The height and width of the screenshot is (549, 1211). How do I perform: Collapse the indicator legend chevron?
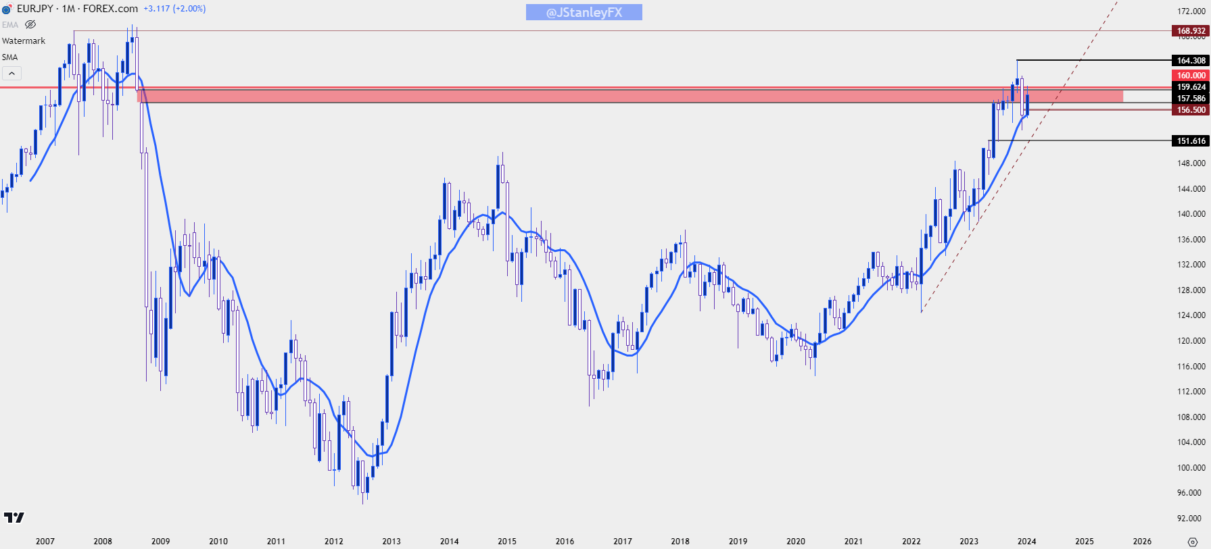pyautogui.click(x=11, y=73)
